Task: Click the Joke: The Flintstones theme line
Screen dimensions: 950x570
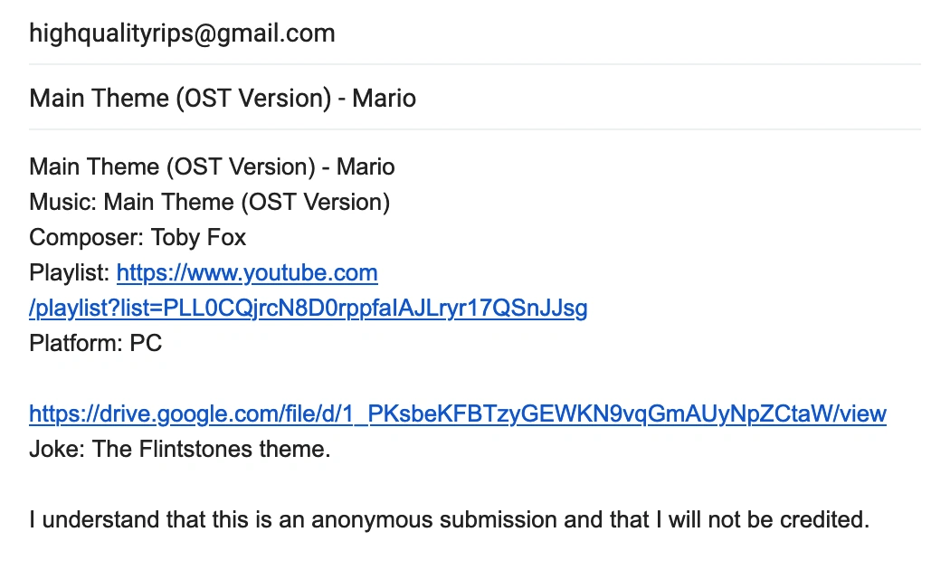Action: click(x=179, y=449)
